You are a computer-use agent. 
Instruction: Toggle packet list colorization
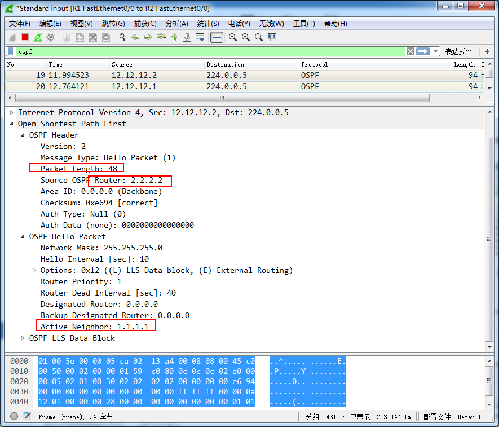(x=217, y=38)
